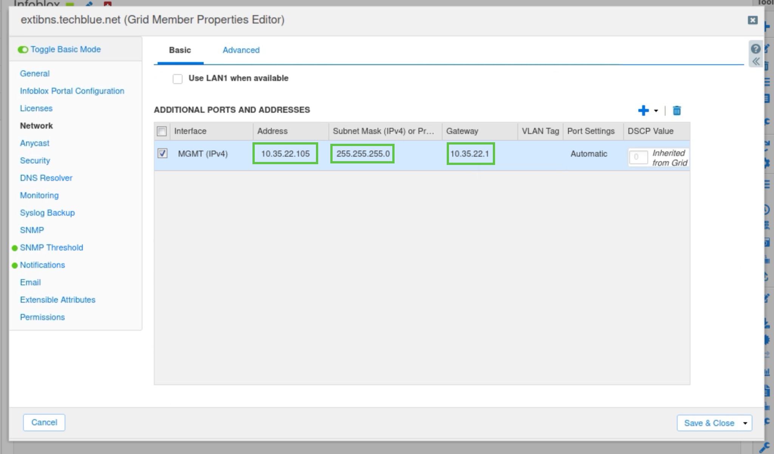Click the green dot beside SNMP Threshold

click(15, 248)
